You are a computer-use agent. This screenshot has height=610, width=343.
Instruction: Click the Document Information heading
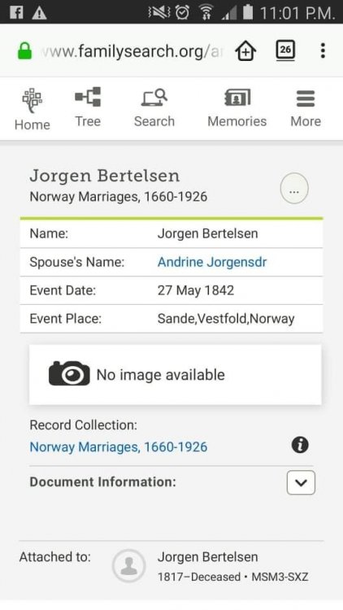[x=102, y=481]
